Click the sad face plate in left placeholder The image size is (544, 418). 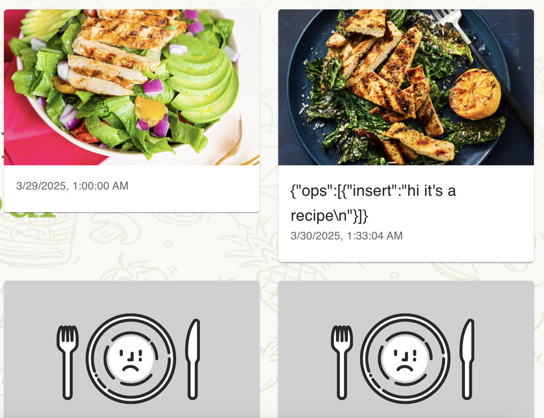(x=131, y=359)
